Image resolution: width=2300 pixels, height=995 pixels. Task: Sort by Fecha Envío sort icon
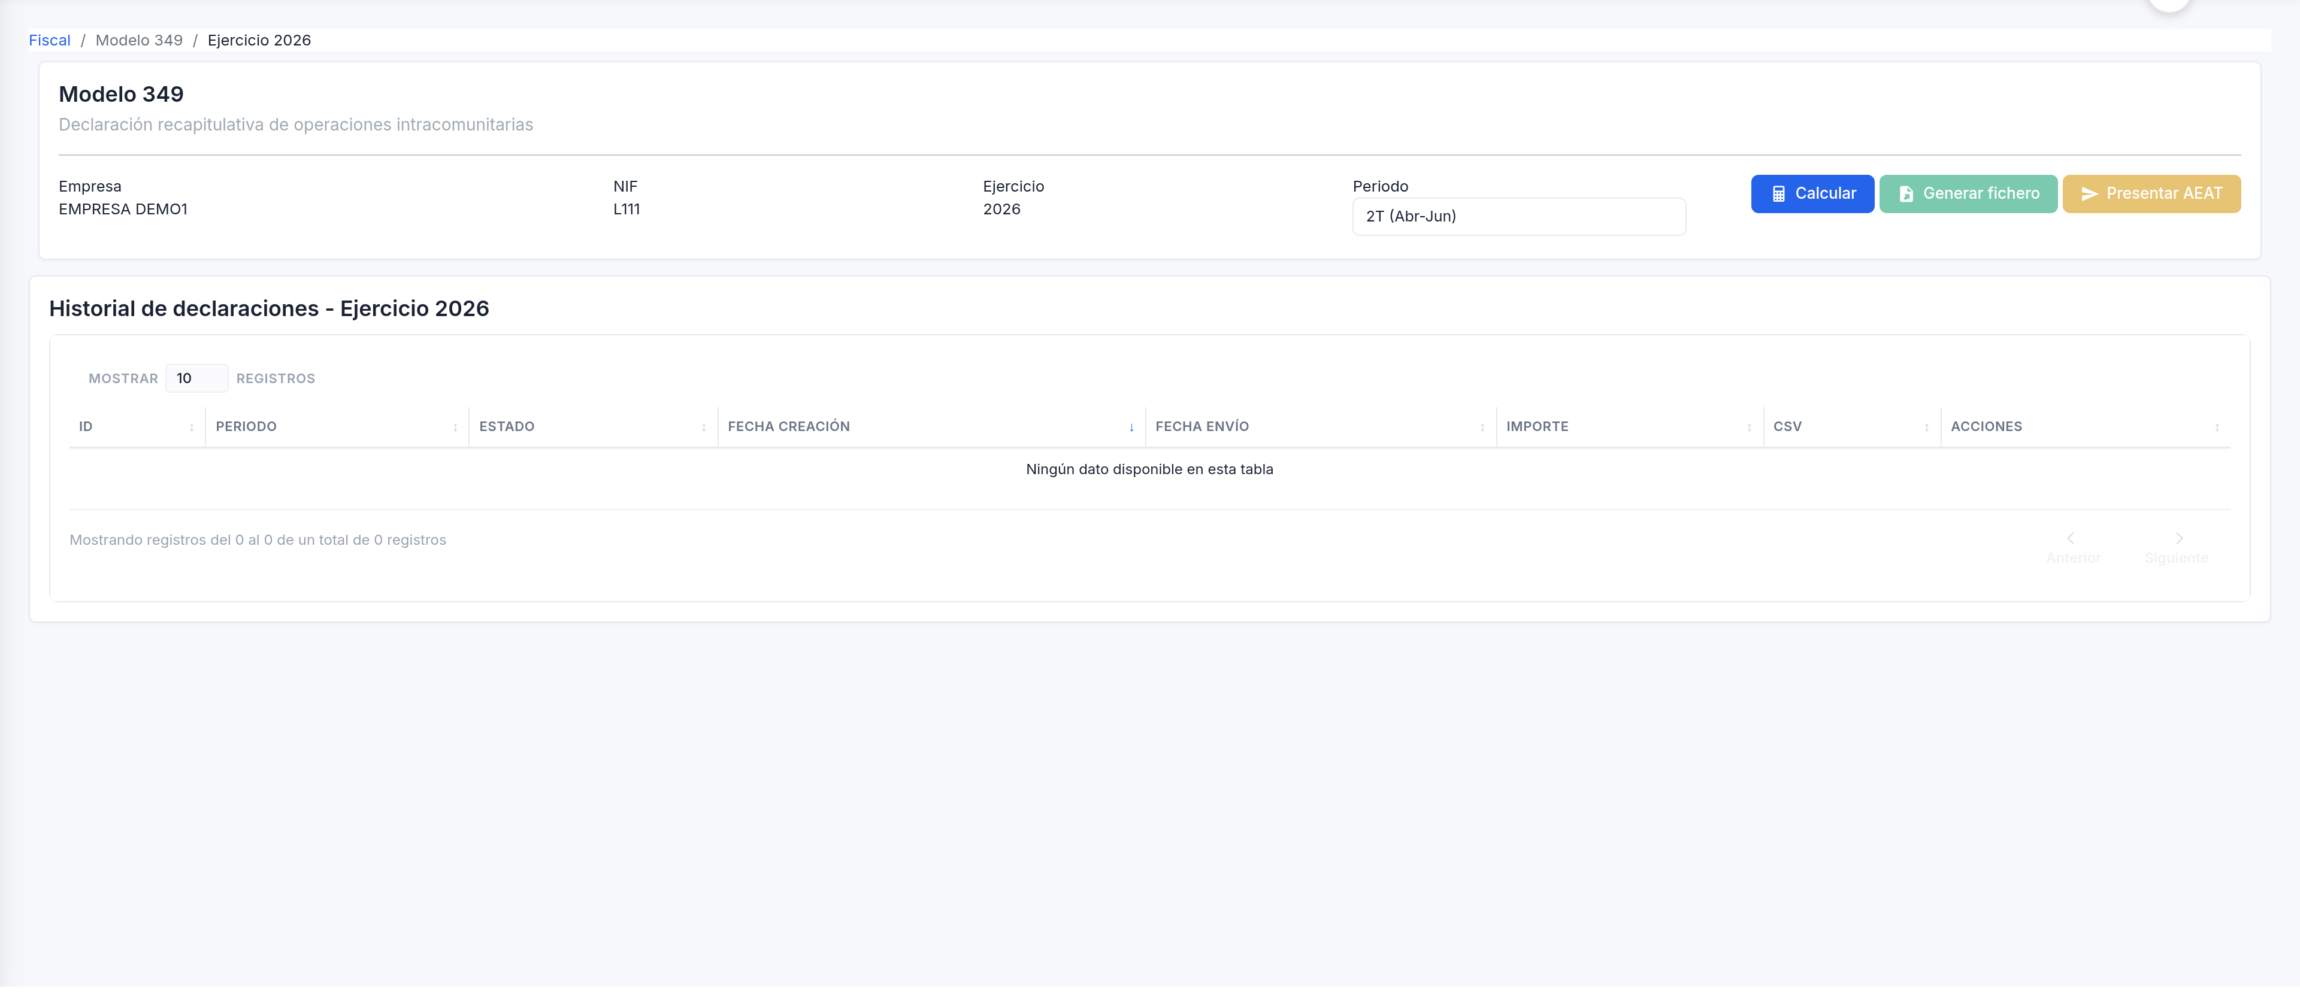click(x=1482, y=427)
